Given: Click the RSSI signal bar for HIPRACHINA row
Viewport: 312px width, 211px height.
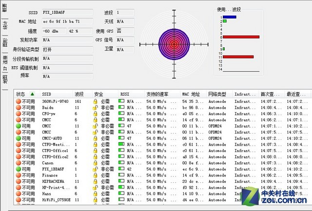Looking at the screenshot, I should (x=121, y=181).
